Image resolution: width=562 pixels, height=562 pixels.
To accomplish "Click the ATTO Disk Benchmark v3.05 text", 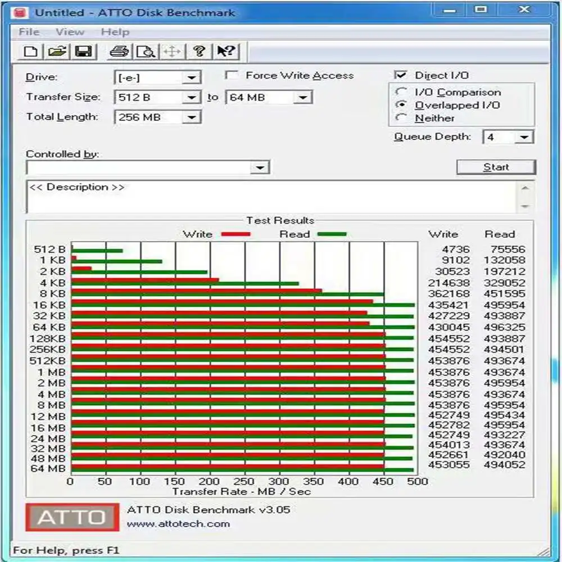I will [x=209, y=510].
